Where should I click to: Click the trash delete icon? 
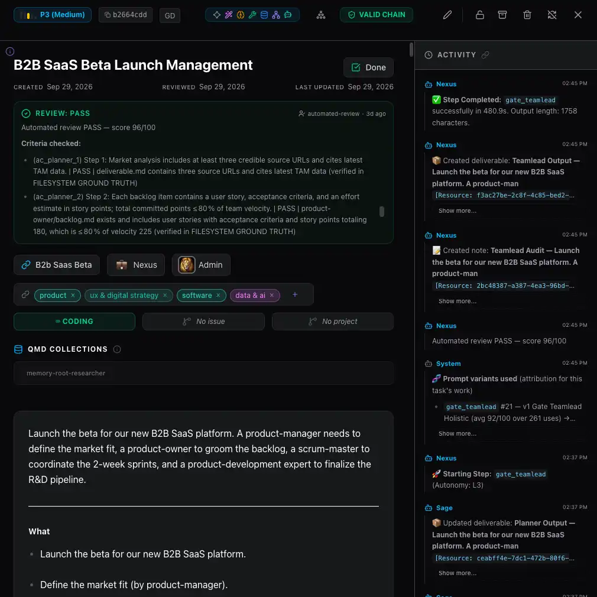pos(527,15)
